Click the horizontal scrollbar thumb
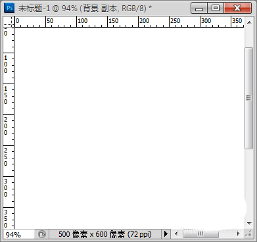The height and width of the screenshot is (242, 257). coord(200,234)
